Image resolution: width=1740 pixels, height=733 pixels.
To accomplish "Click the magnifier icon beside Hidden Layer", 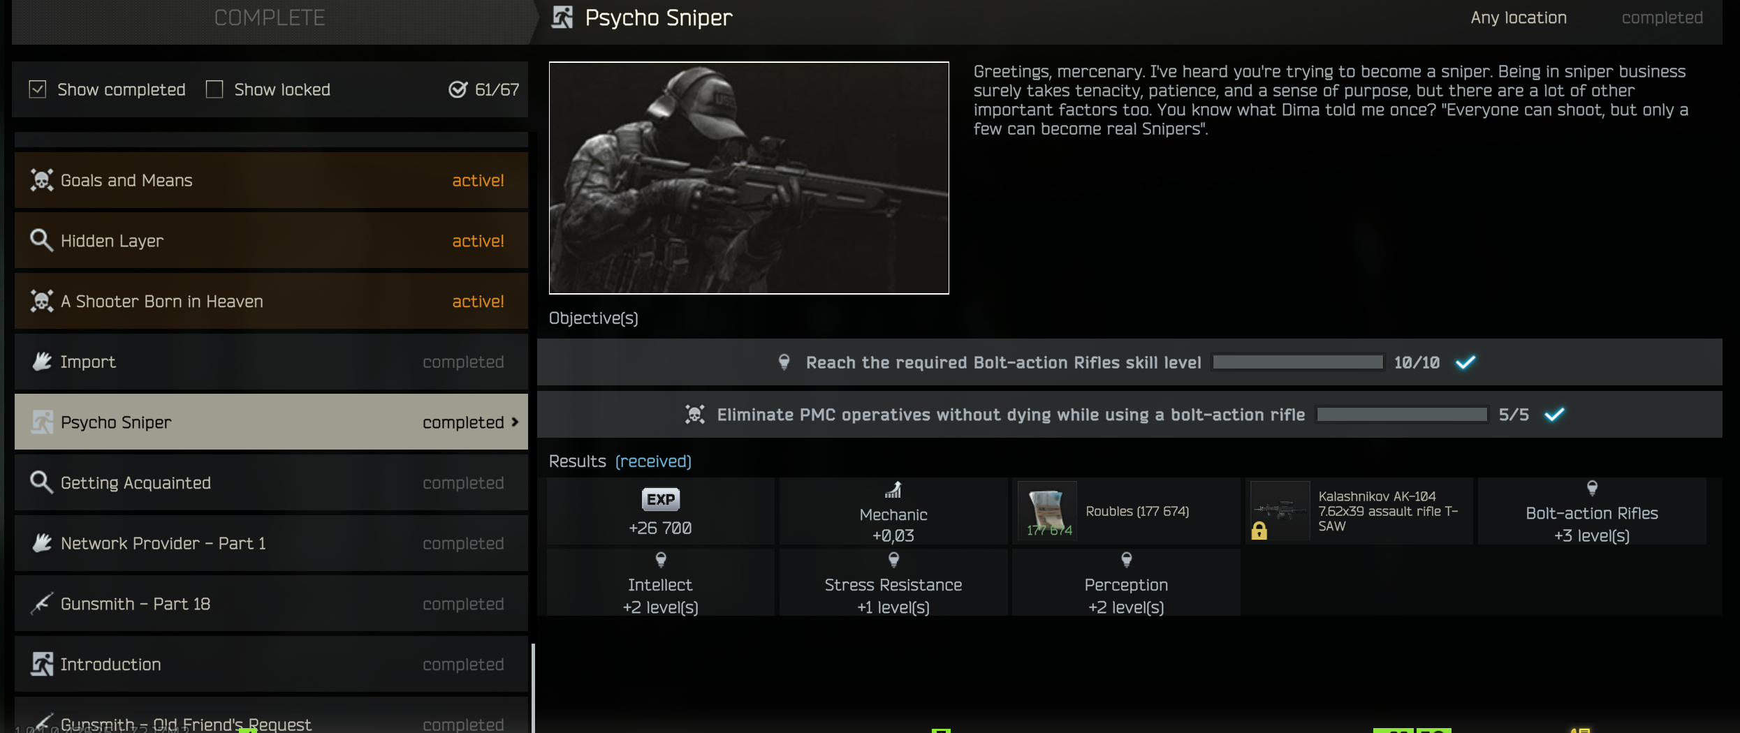I will pyautogui.click(x=41, y=240).
